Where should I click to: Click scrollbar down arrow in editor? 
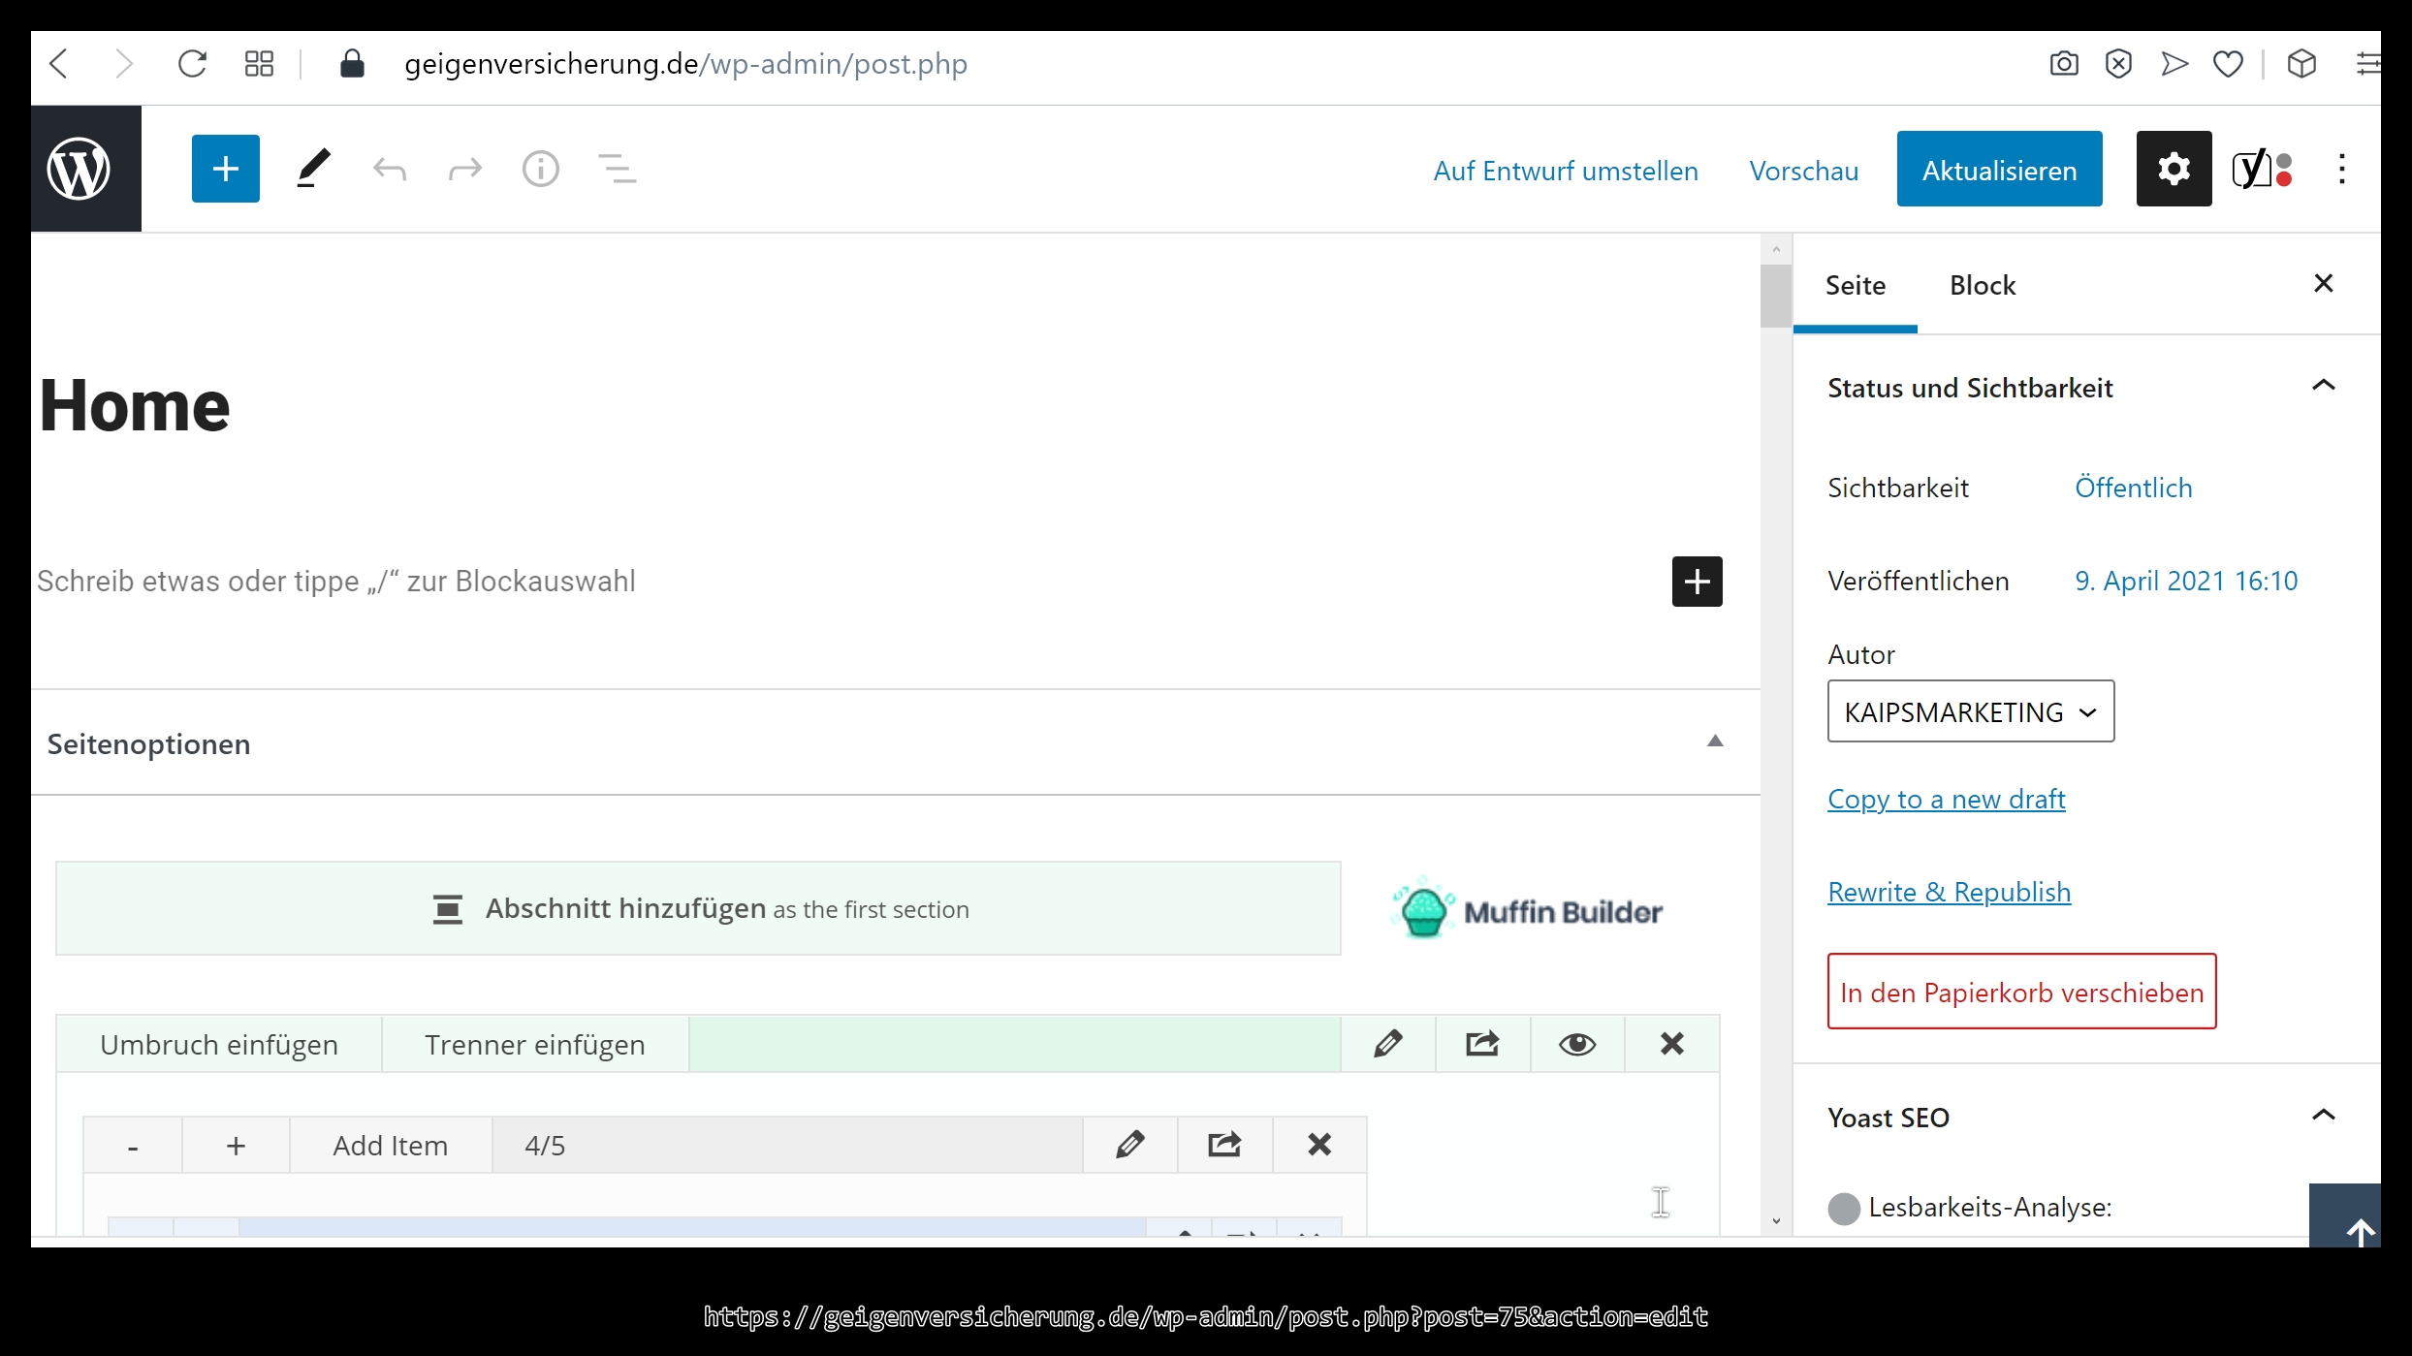1776,1221
